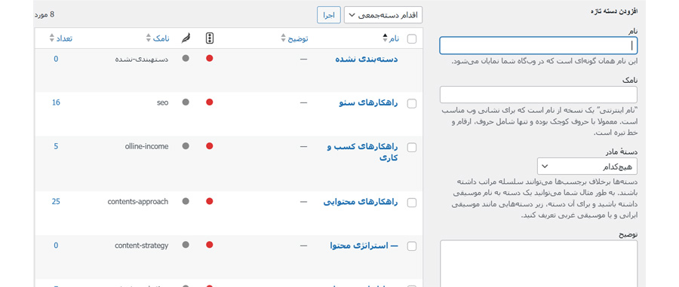This screenshot has width=679, height=287.
Task: Open the راهکارهای کسب و کاری category
Action: click(x=362, y=152)
